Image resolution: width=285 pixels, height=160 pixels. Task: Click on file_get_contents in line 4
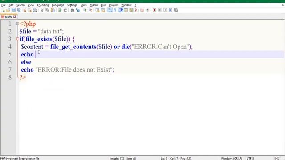tap(73, 47)
